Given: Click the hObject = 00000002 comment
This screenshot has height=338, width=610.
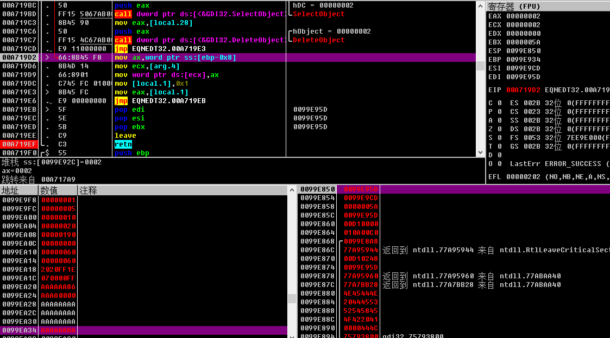Looking at the screenshot, I should coord(331,31).
